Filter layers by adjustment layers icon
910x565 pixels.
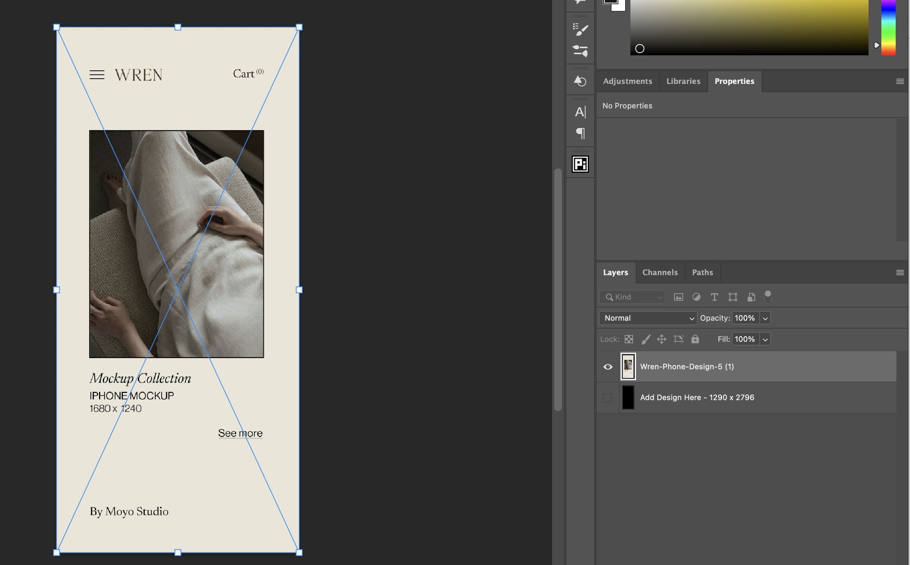(x=696, y=297)
